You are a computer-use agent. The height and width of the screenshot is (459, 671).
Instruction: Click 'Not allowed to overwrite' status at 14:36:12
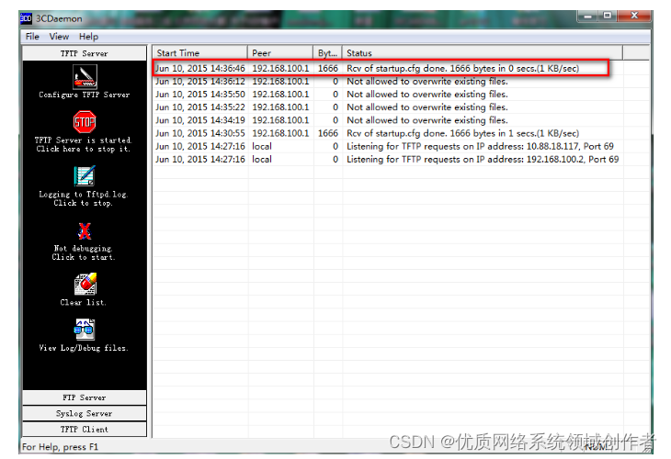point(427,81)
